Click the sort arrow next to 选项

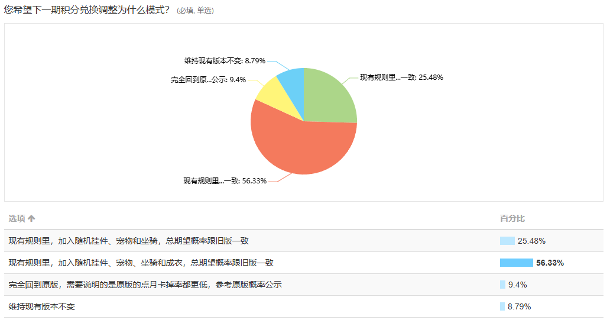pos(31,219)
